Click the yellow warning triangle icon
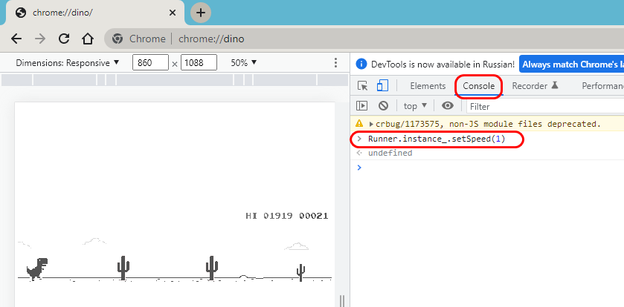The height and width of the screenshot is (307, 624). pyautogui.click(x=359, y=123)
